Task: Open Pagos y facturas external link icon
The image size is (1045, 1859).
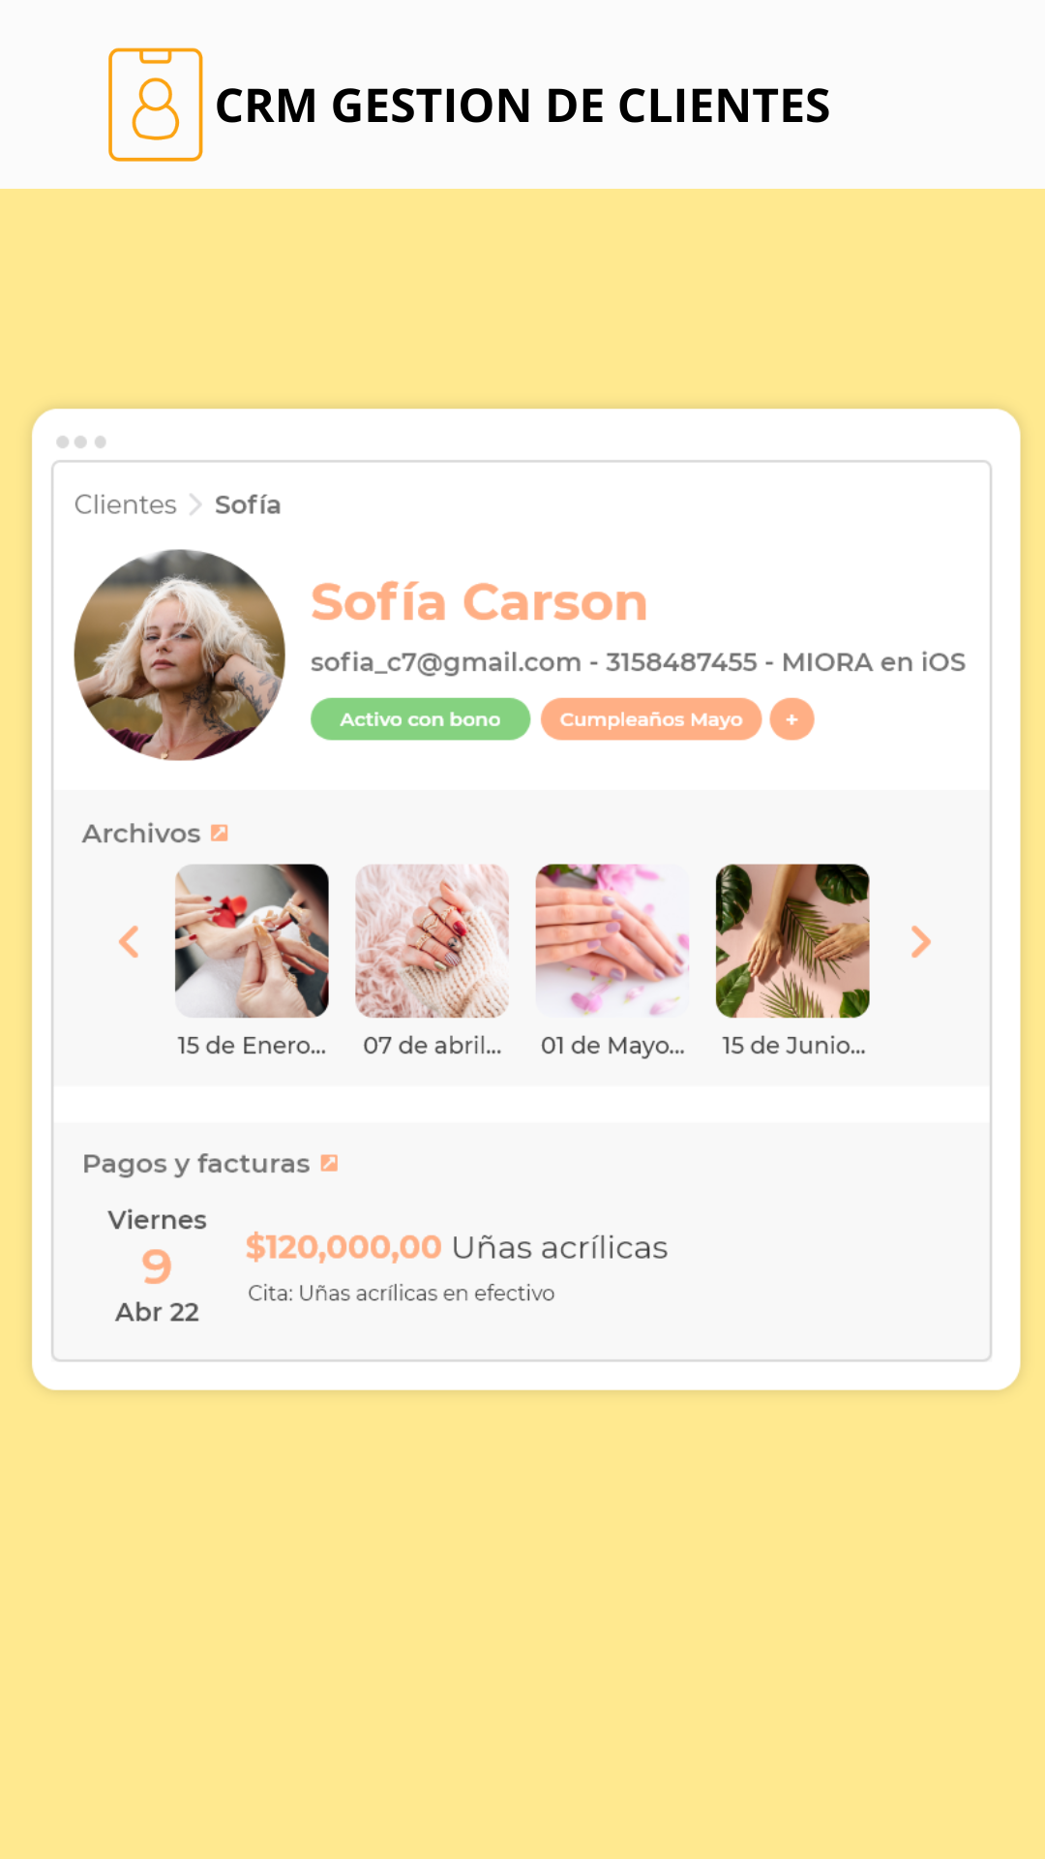Action: 329,1163
